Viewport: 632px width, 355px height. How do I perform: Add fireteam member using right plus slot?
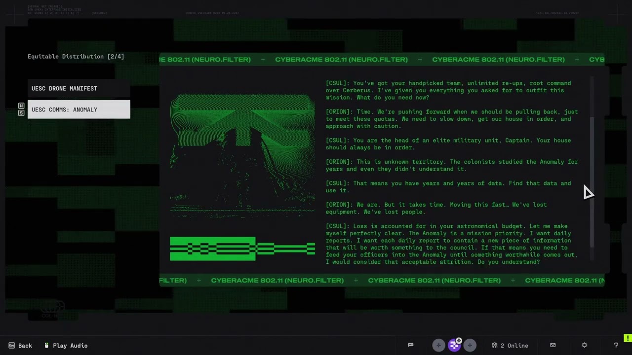(470, 346)
